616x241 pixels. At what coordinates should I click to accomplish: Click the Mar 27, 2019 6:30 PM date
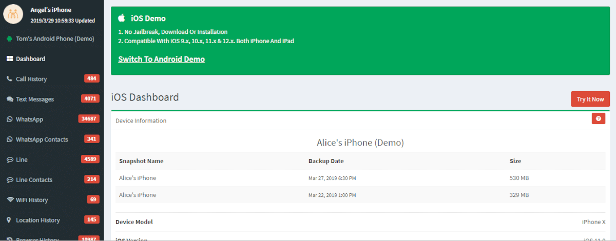(332, 178)
